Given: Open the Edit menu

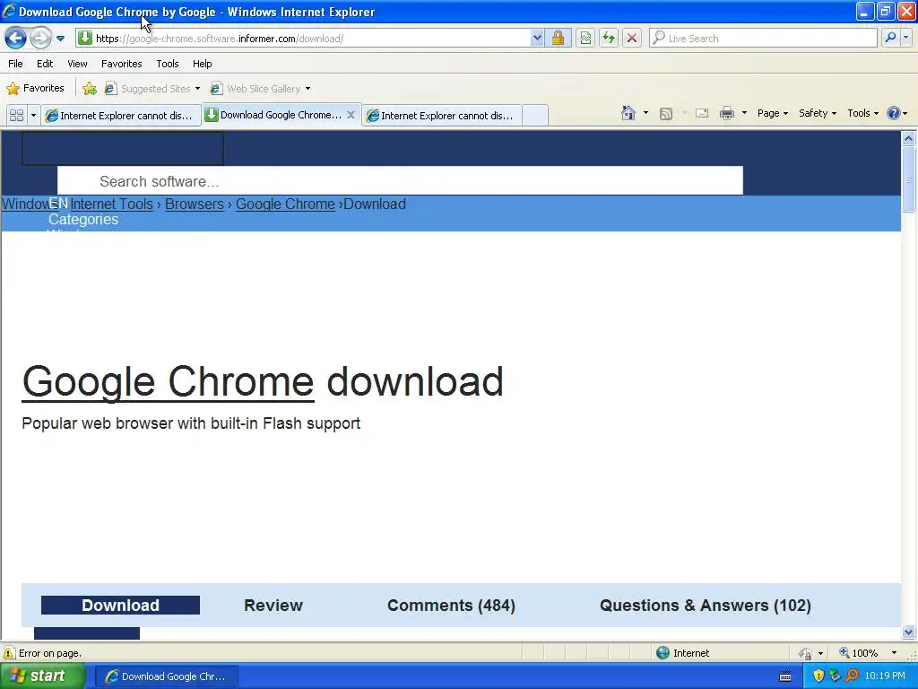Looking at the screenshot, I should click(x=45, y=64).
